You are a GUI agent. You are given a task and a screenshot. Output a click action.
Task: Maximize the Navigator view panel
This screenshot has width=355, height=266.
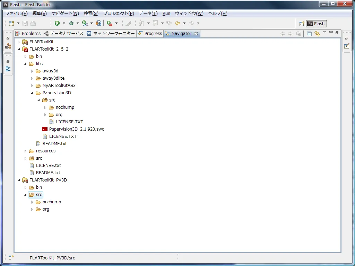tap(337, 33)
